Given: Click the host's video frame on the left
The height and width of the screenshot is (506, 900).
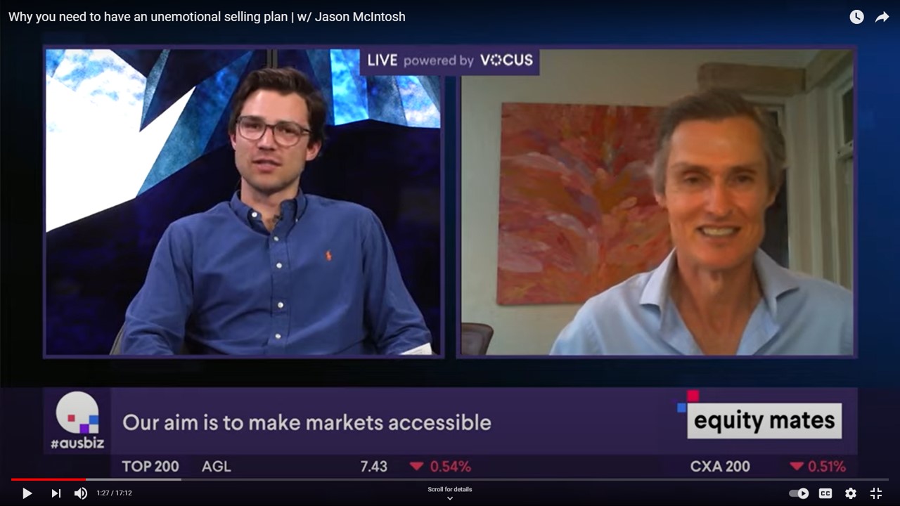Looking at the screenshot, I should pos(243,202).
